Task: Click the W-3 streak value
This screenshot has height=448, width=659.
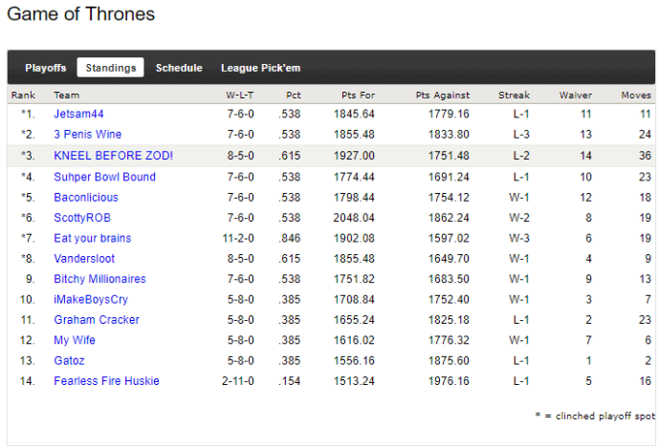Action: coord(519,238)
